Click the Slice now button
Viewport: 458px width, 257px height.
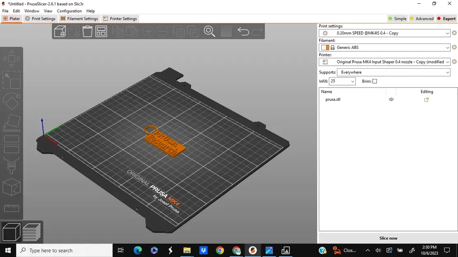pos(388,238)
